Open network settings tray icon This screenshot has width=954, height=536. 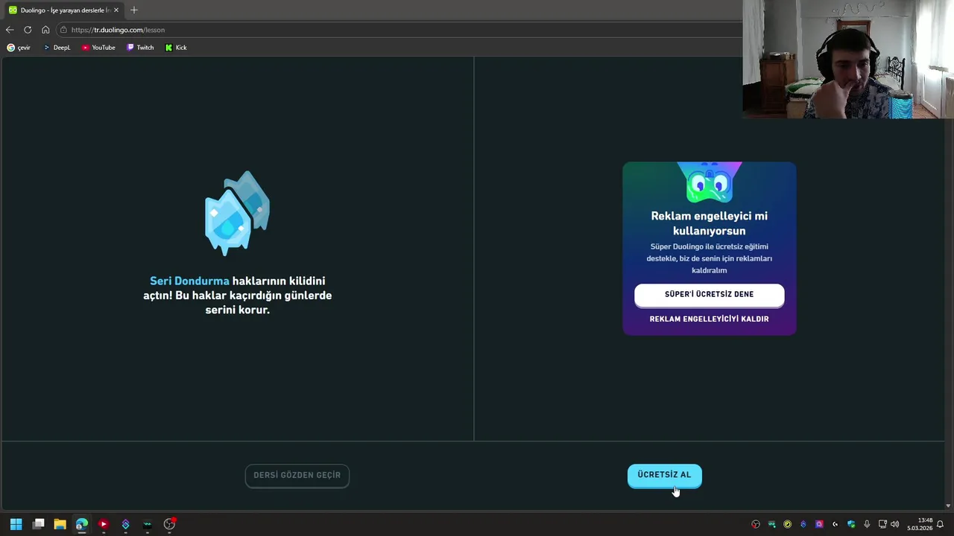(x=882, y=524)
